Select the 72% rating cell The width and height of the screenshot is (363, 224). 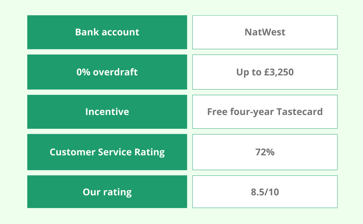click(x=265, y=152)
